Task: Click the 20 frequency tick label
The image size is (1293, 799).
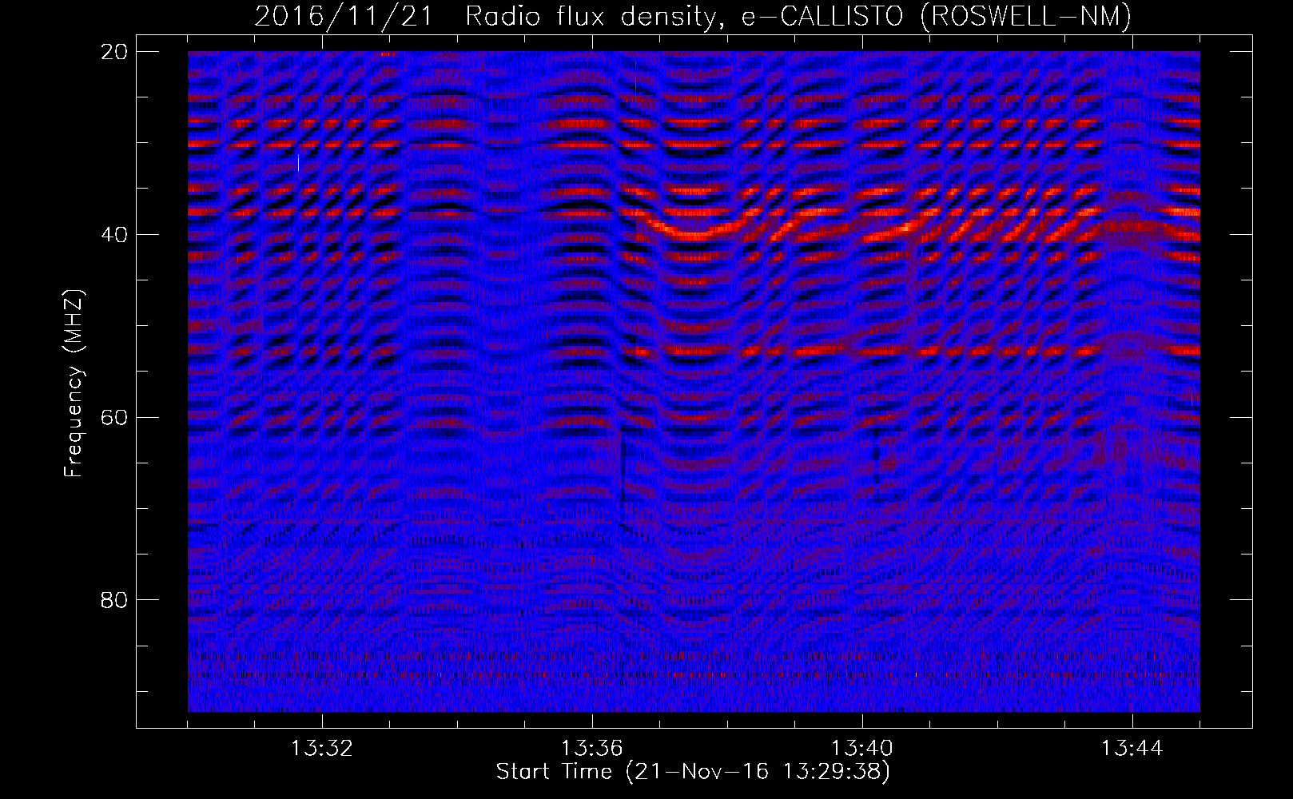Action: coord(113,51)
